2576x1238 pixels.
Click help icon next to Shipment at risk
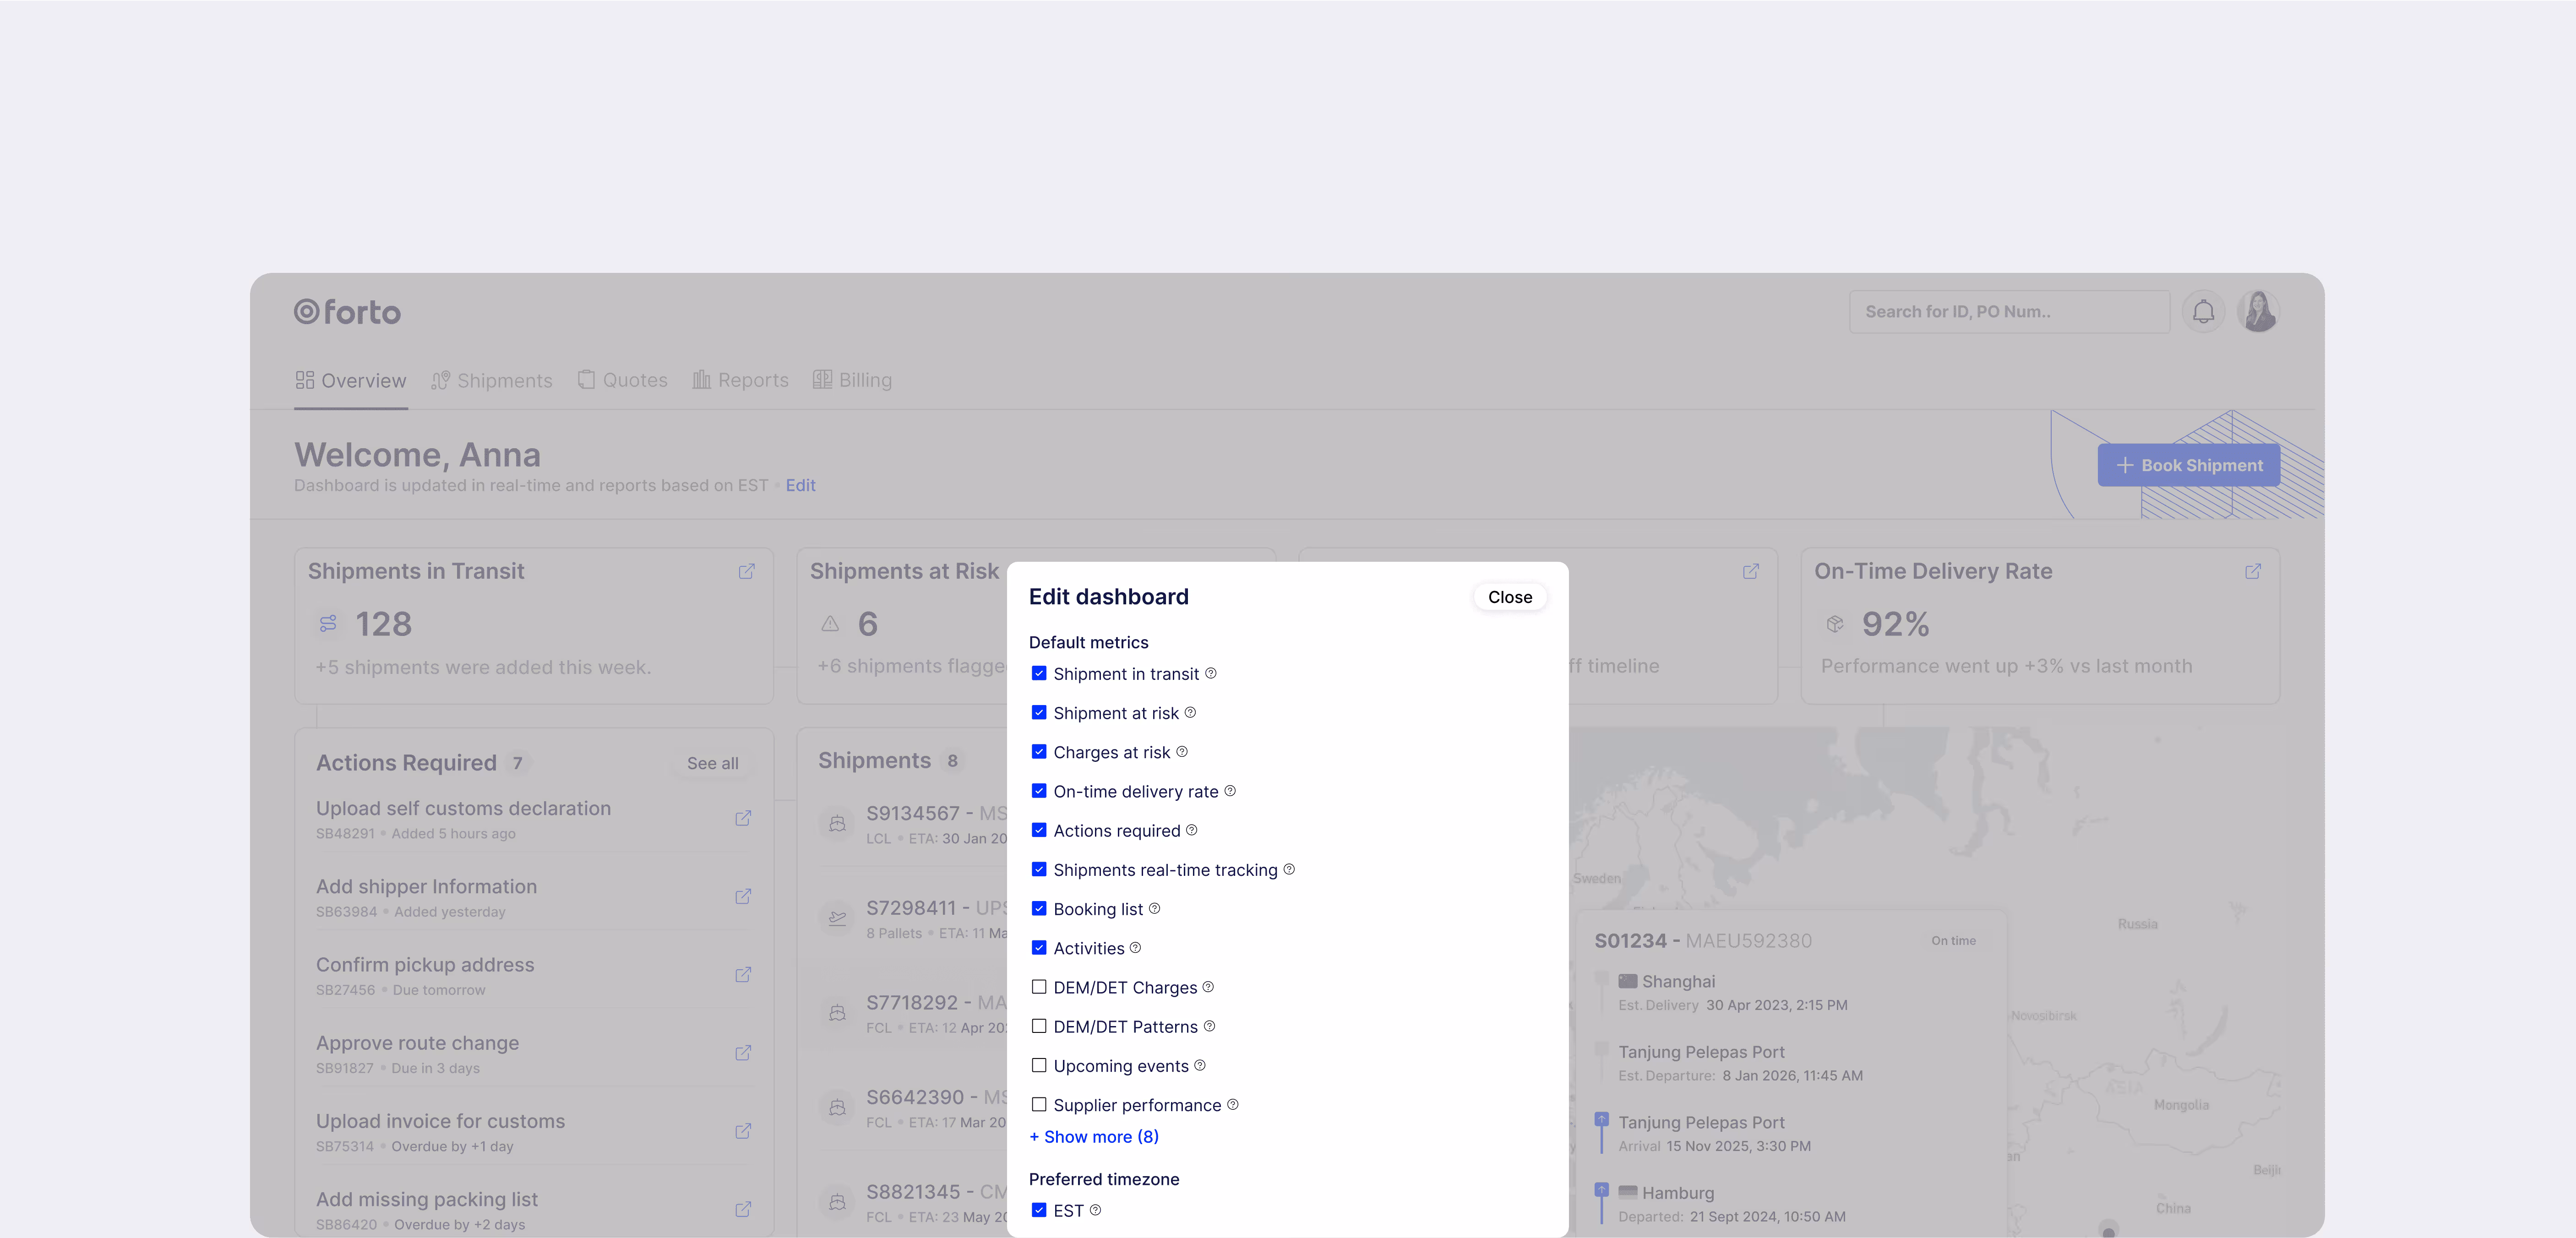tap(1190, 712)
